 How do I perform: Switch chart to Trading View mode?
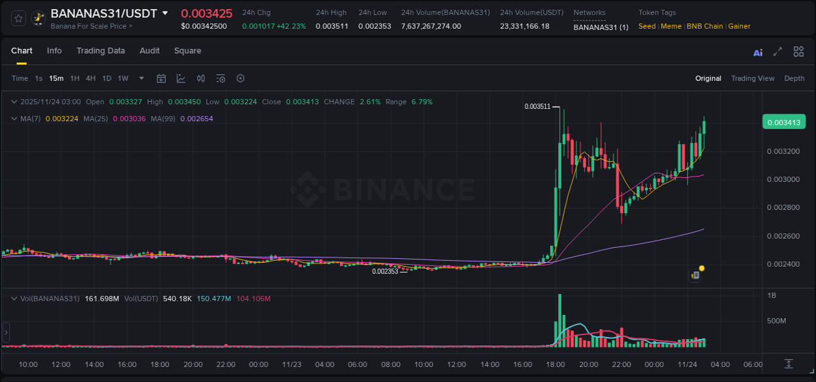(x=753, y=78)
